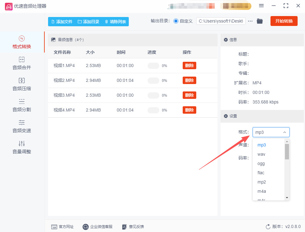The width and height of the screenshot is (305, 232).
Task: Open the Audio Compression (音频压缩) sidebar tab
Action: click(22, 84)
